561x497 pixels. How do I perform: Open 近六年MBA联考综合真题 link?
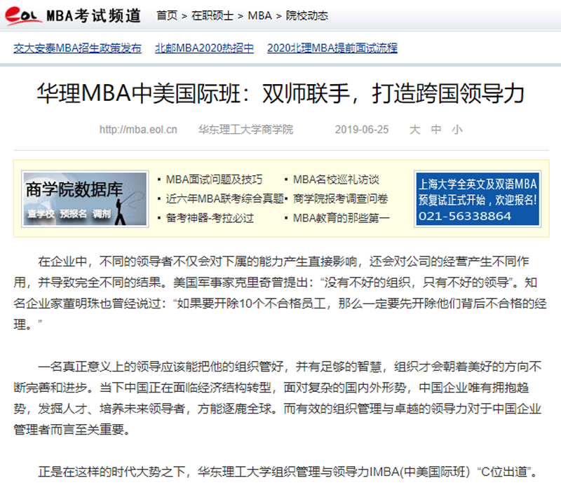pos(224,199)
